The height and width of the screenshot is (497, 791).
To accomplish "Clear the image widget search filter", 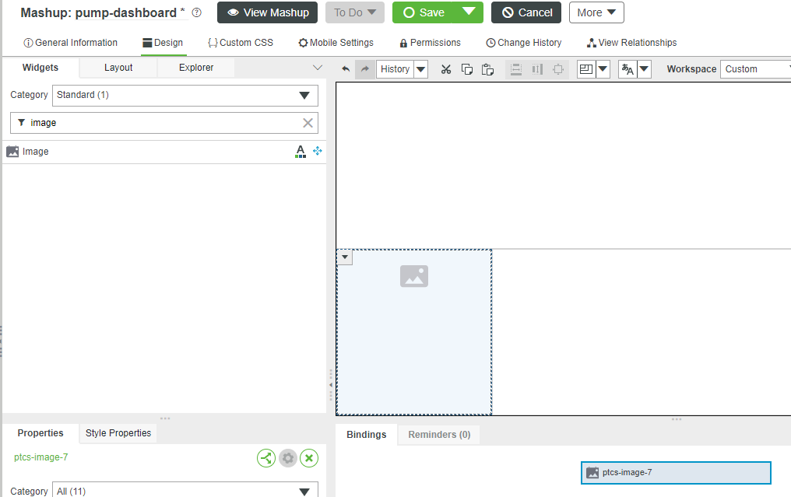I will (x=308, y=123).
